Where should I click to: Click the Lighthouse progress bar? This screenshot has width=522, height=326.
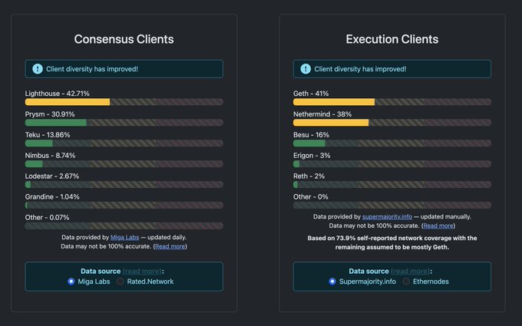pyautogui.click(x=124, y=102)
